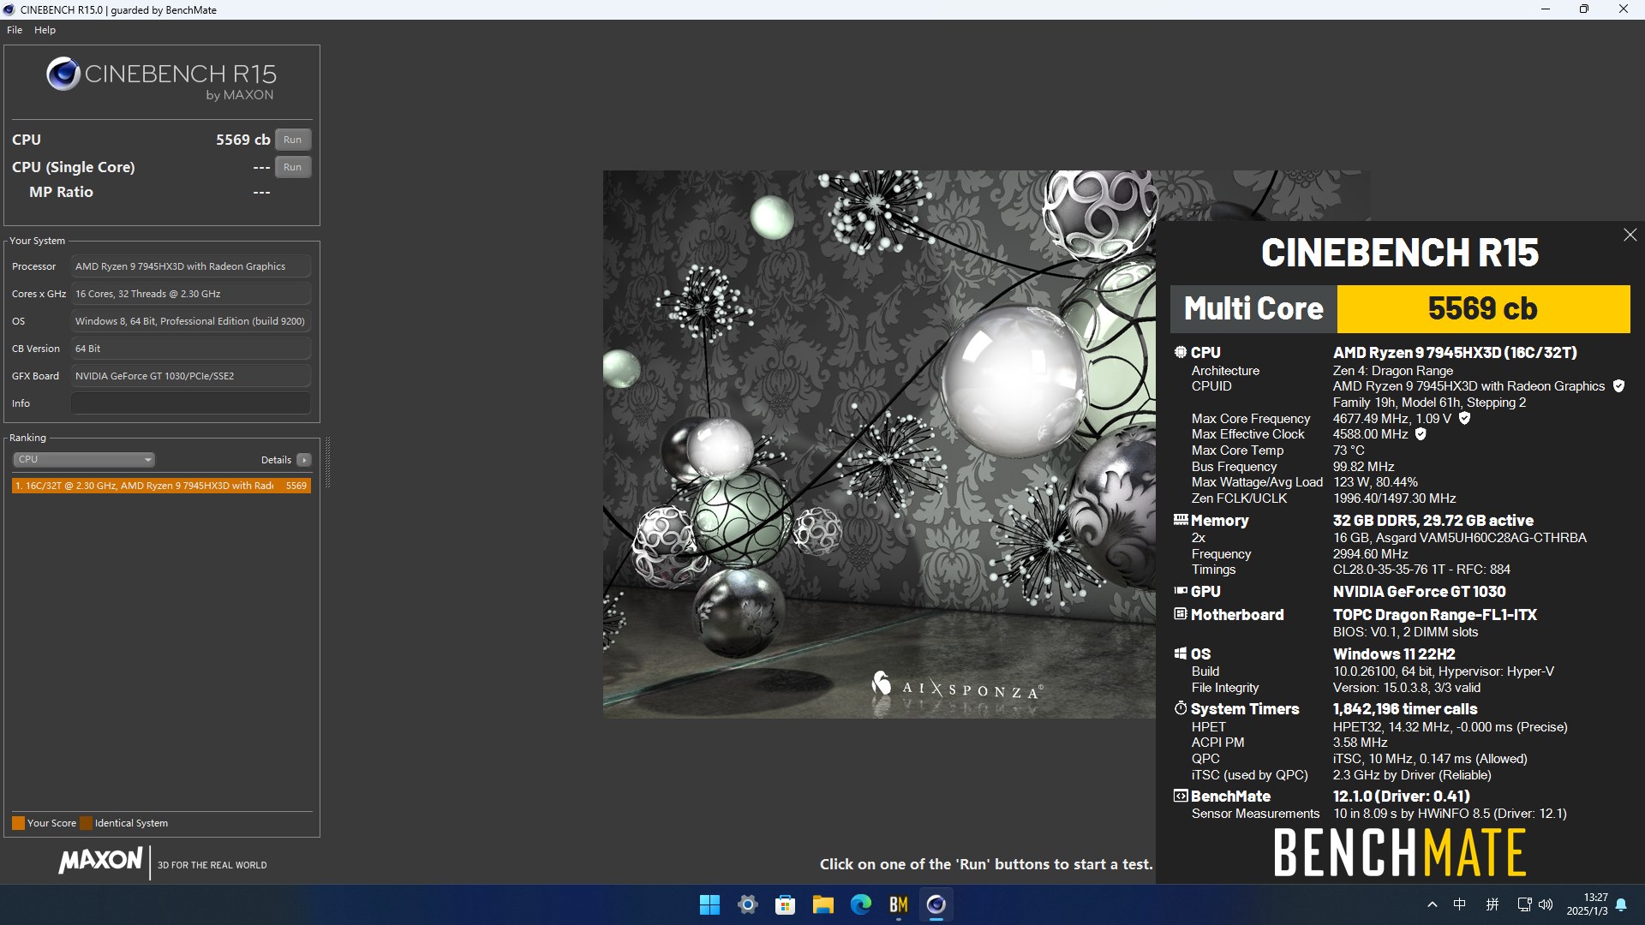This screenshot has height=925, width=1645.
Task: Click the Identical System legend swatch
Action: pyautogui.click(x=86, y=823)
